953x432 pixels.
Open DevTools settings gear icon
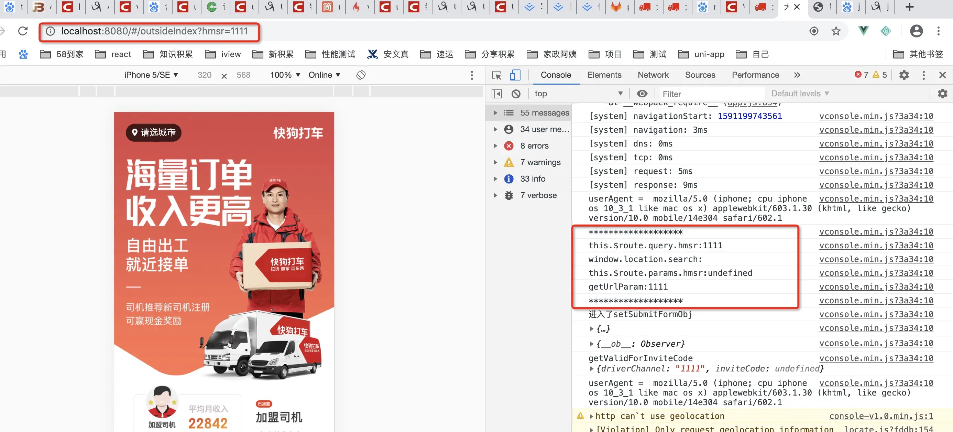(904, 75)
